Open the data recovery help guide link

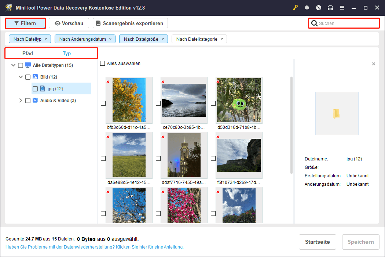(95, 247)
